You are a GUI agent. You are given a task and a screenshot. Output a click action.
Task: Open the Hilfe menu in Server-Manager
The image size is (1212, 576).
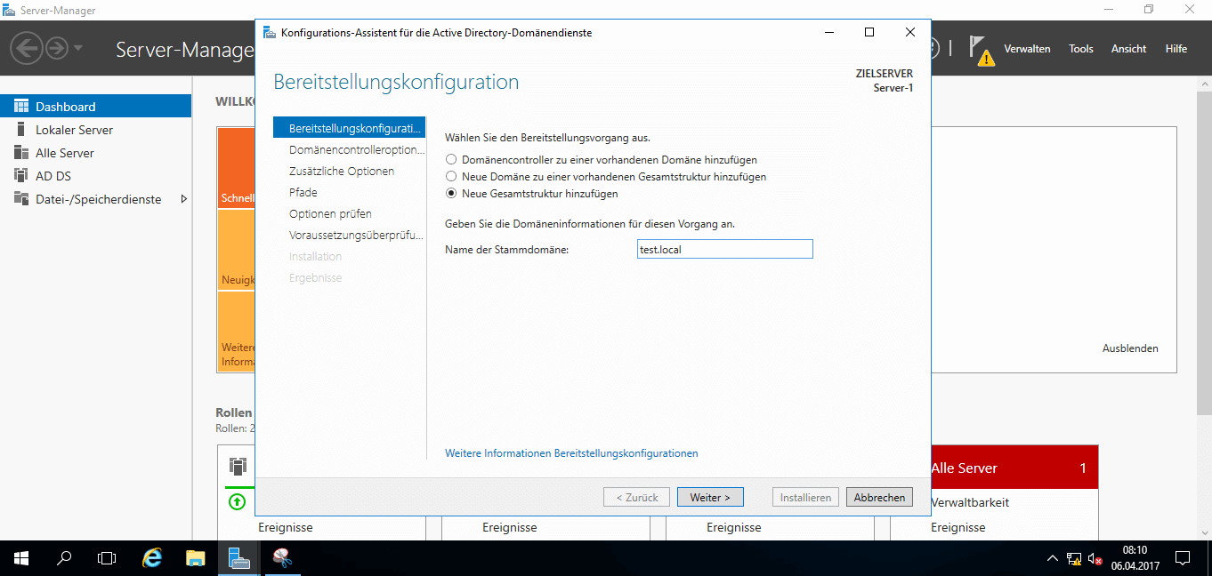[x=1176, y=49]
